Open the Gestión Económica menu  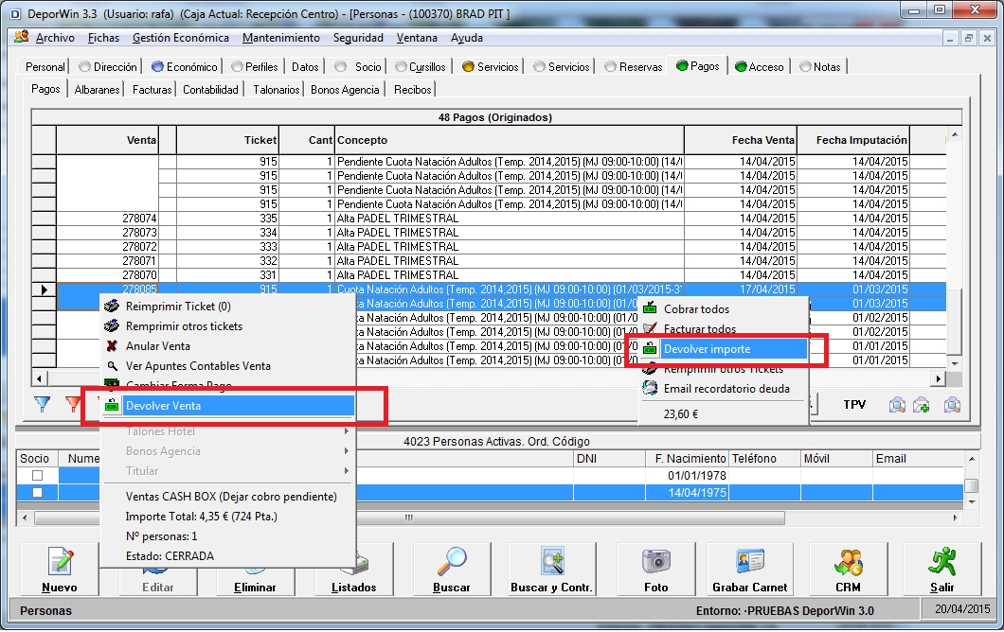point(181,38)
